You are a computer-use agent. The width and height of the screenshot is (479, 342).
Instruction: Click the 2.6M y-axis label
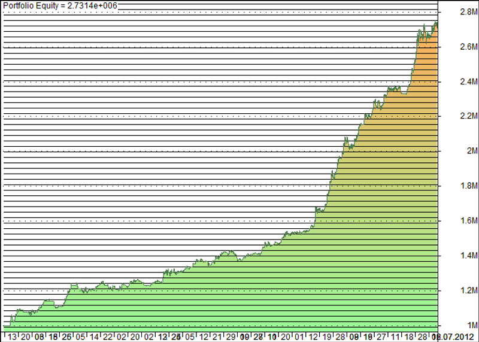(x=468, y=47)
